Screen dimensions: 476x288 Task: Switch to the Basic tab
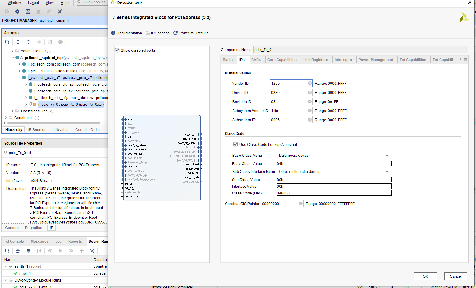coord(228,60)
